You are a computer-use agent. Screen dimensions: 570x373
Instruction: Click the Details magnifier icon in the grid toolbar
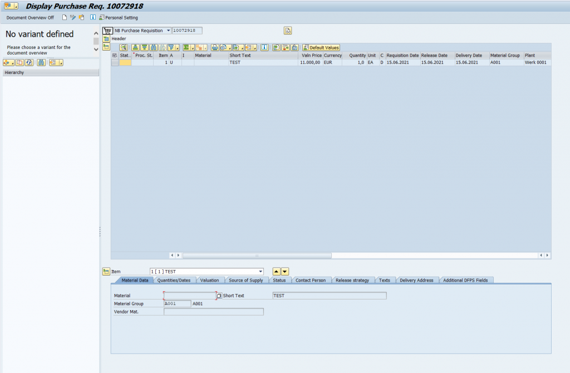pos(124,48)
